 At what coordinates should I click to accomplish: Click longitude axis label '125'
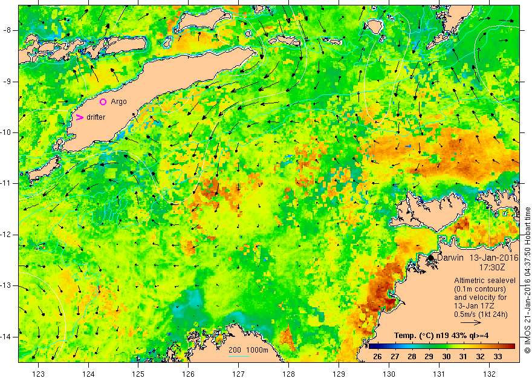coord(138,374)
